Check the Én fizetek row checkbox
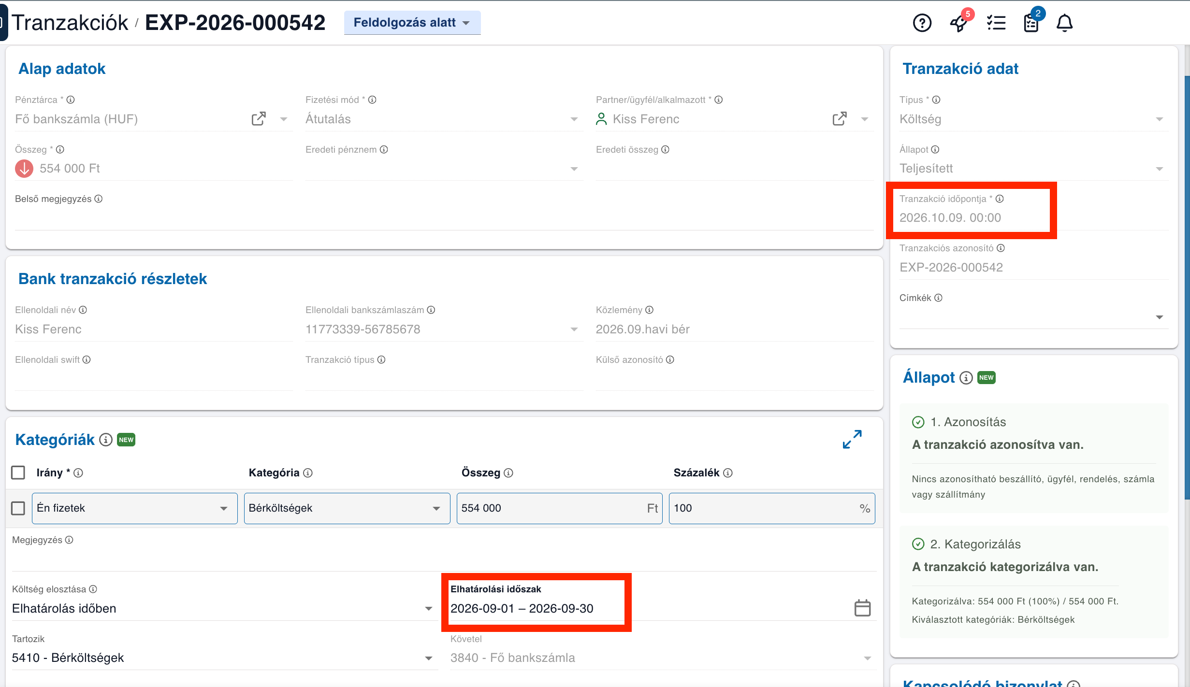 (18, 508)
